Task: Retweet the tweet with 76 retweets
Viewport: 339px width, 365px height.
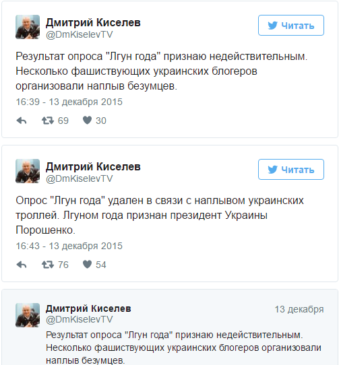Action: tap(48, 265)
